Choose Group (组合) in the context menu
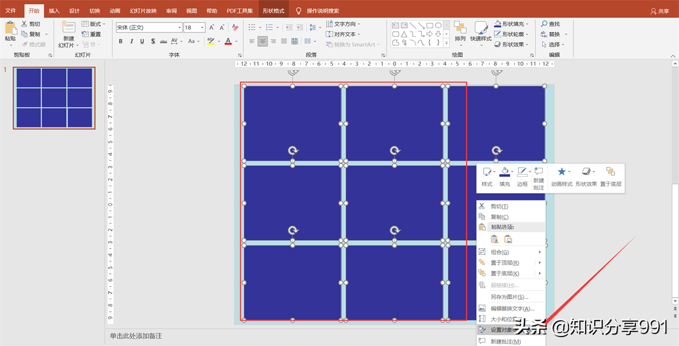The height and width of the screenshot is (346, 679). pos(500,252)
